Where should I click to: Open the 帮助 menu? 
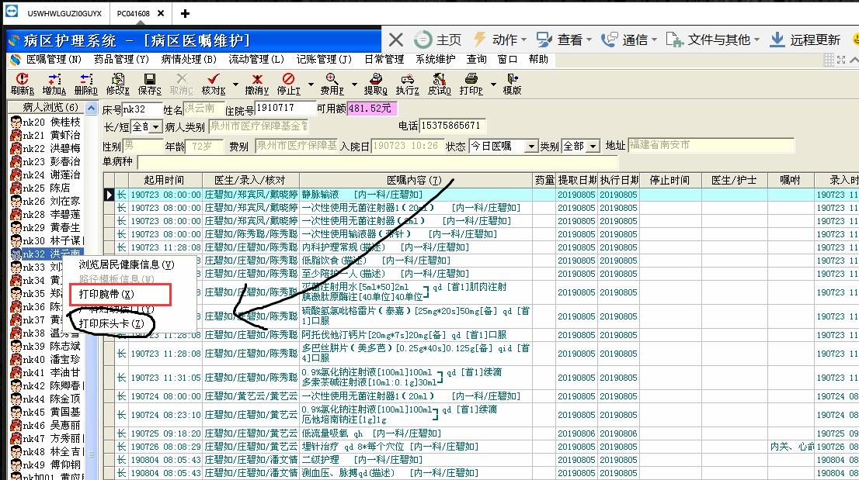tap(538, 59)
